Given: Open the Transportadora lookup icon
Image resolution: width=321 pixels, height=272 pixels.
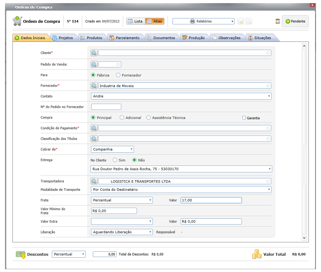Looking at the screenshot, I should point(94,181).
